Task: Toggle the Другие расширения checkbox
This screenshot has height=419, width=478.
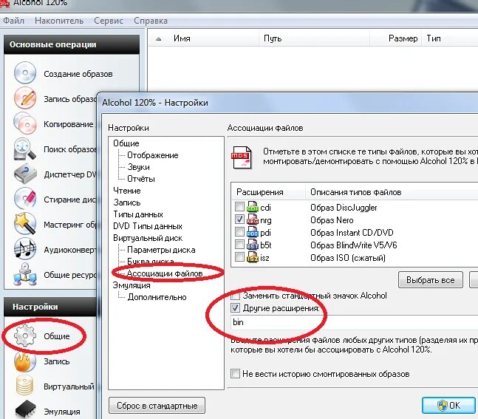Action: pos(236,307)
